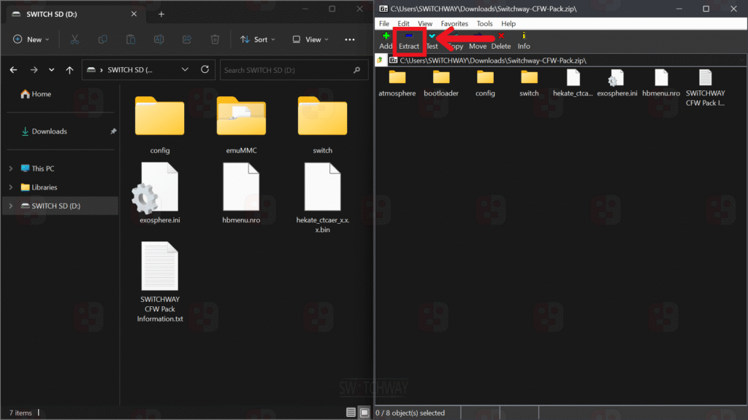Screen dimensions: 748x420
Task: Open recent locations dropdown arrow
Action: tap(51, 70)
